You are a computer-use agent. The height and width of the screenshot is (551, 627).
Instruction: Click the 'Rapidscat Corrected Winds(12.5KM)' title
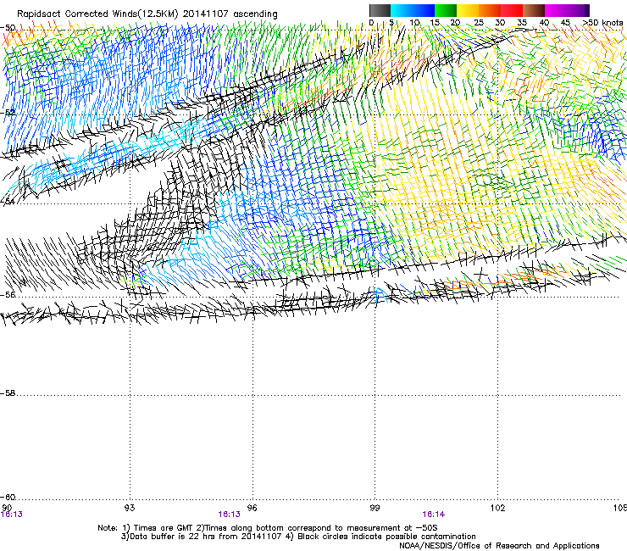click(x=97, y=14)
